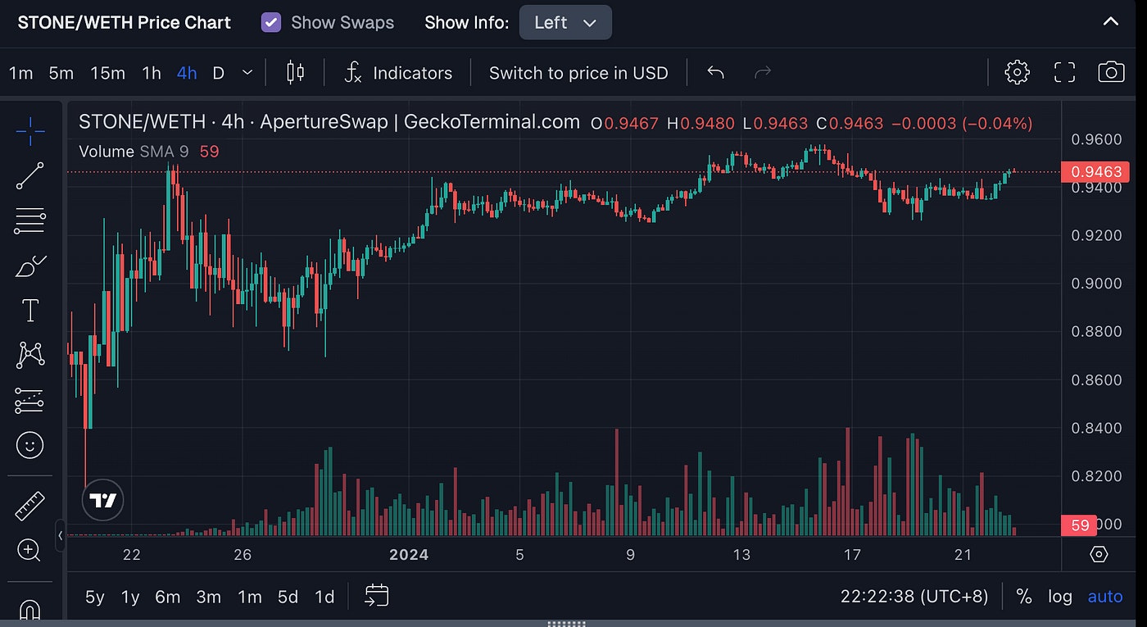Toggle the log scale option

[x=1059, y=596]
